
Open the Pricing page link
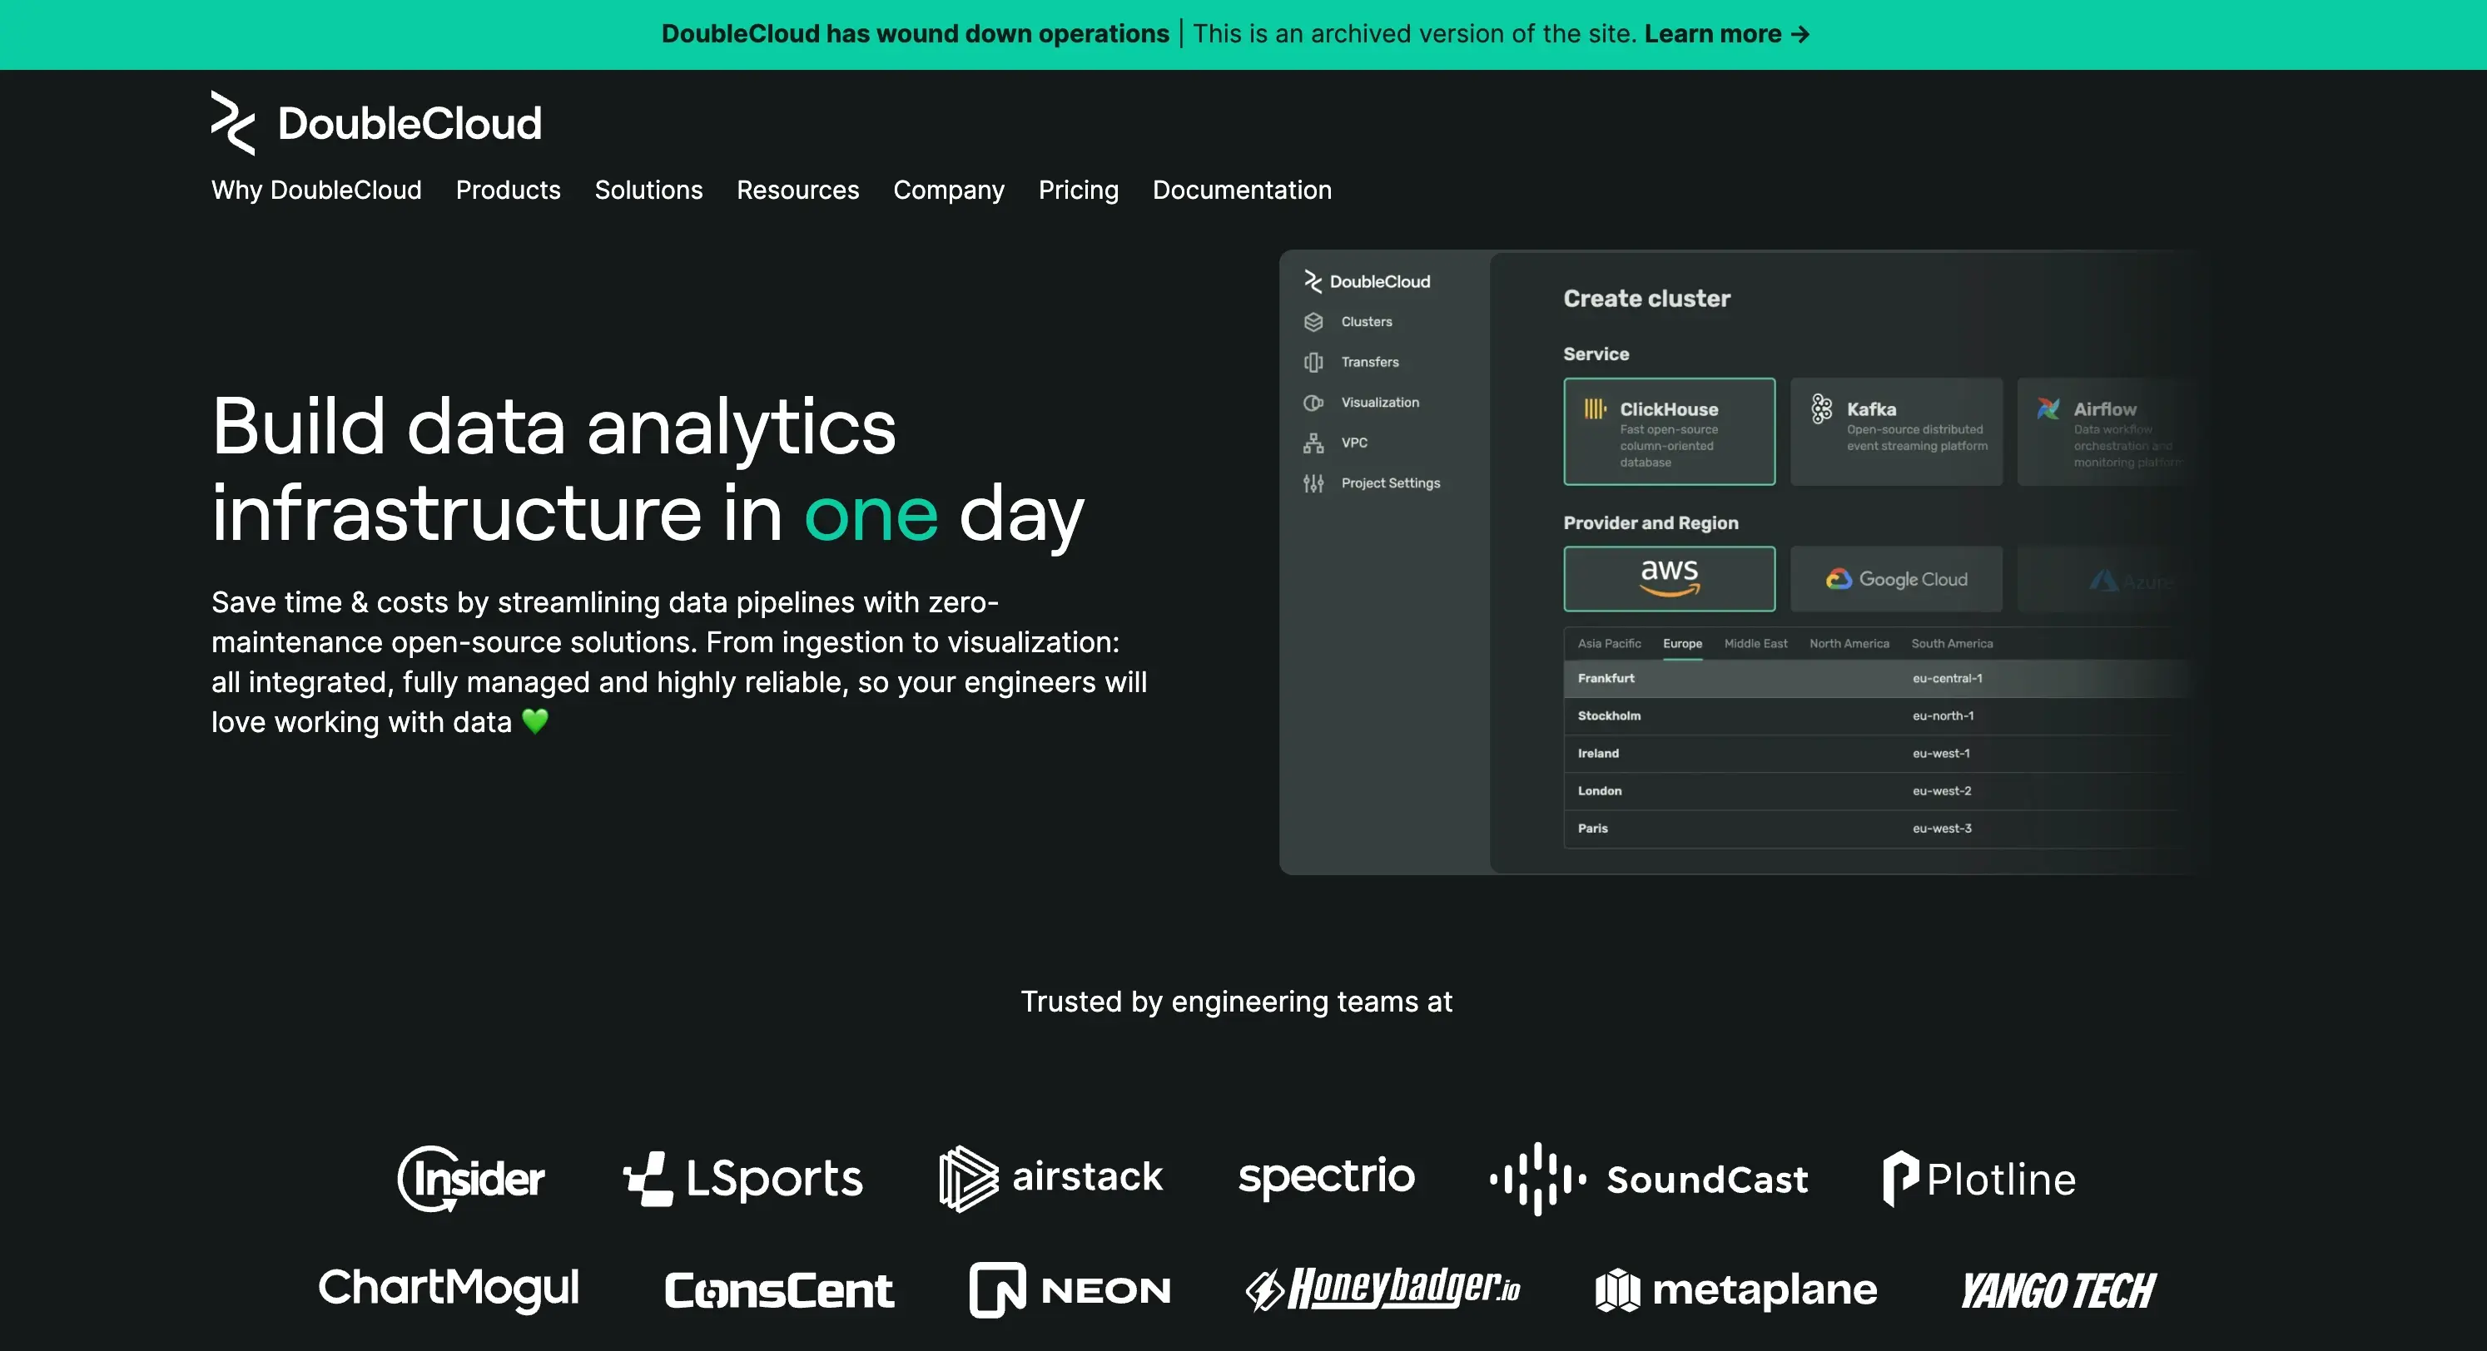pyautogui.click(x=1079, y=191)
